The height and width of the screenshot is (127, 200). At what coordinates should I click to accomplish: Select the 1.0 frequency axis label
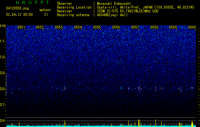coord(3,57)
